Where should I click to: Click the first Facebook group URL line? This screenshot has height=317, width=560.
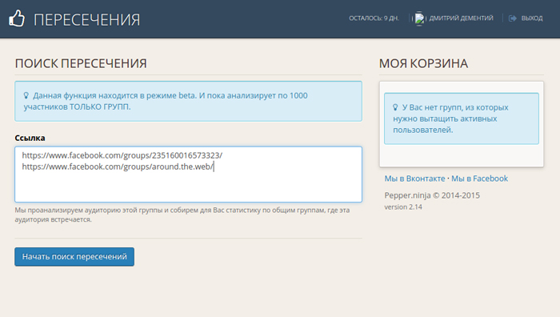[122, 155]
